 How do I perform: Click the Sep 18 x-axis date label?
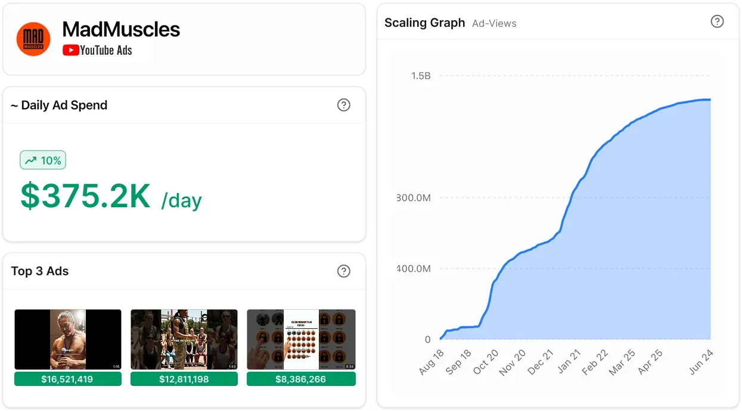pyautogui.click(x=458, y=362)
